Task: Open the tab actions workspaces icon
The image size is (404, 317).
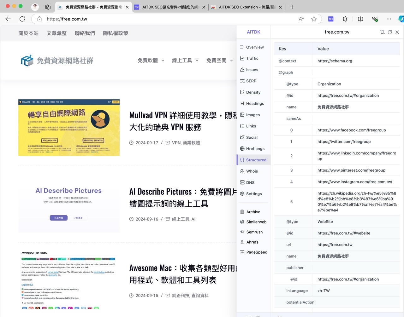Action: [x=48, y=7]
